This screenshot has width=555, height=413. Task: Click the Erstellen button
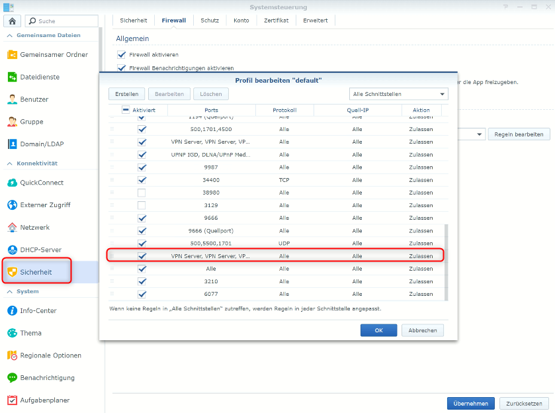126,95
